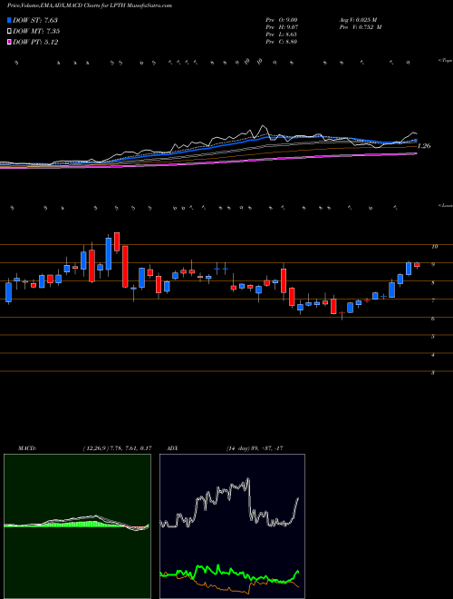Image resolution: width=453 pixels, height=599 pixels.
Task: Click the '<Tops' axis label
Action: point(445,61)
